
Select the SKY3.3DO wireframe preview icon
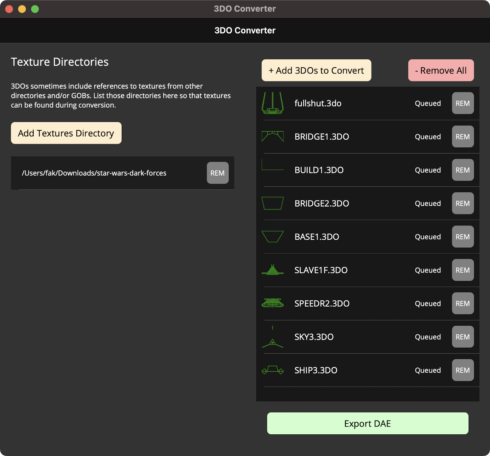pyautogui.click(x=273, y=337)
